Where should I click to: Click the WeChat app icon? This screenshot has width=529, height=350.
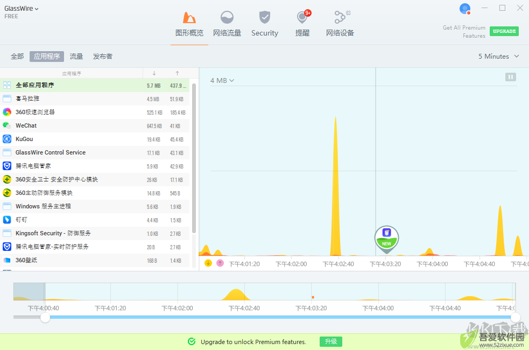pyautogui.click(x=7, y=125)
